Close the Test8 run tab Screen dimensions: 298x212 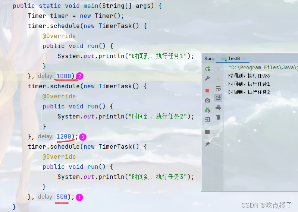coord(244,58)
